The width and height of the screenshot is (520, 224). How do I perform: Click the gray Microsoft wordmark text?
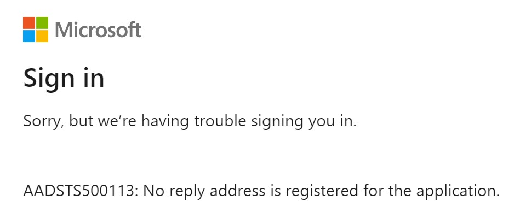(98, 30)
